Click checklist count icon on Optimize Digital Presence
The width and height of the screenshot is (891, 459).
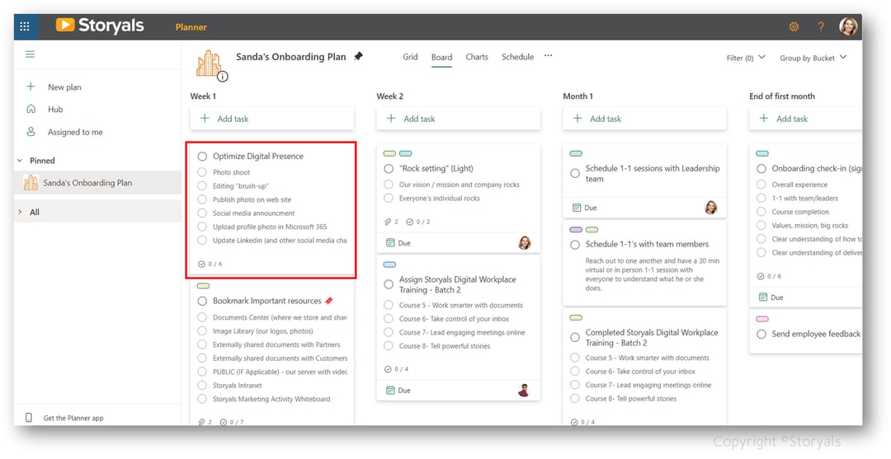(x=201, y=264)
